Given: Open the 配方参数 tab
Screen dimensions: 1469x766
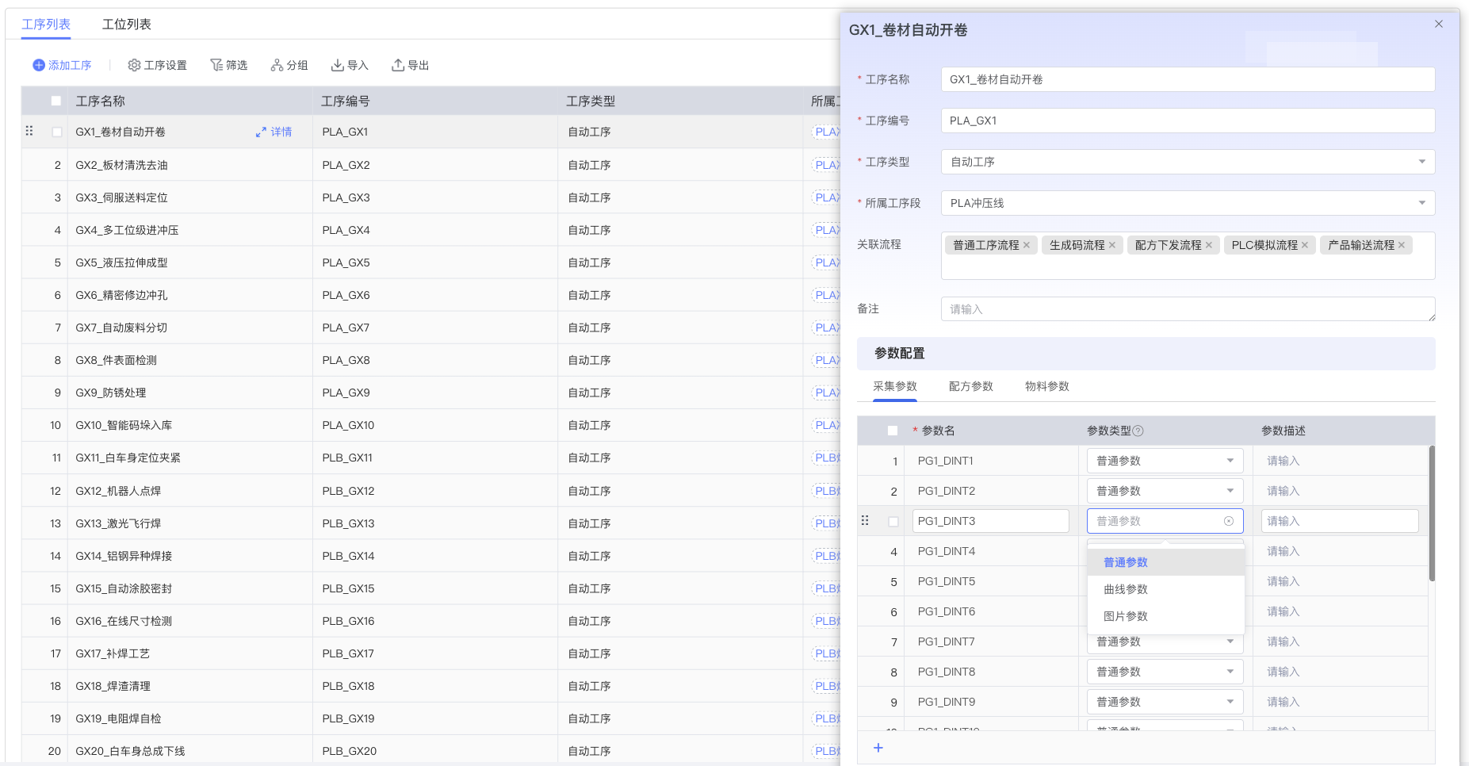Looking at the screenshot, I should 970,386.
